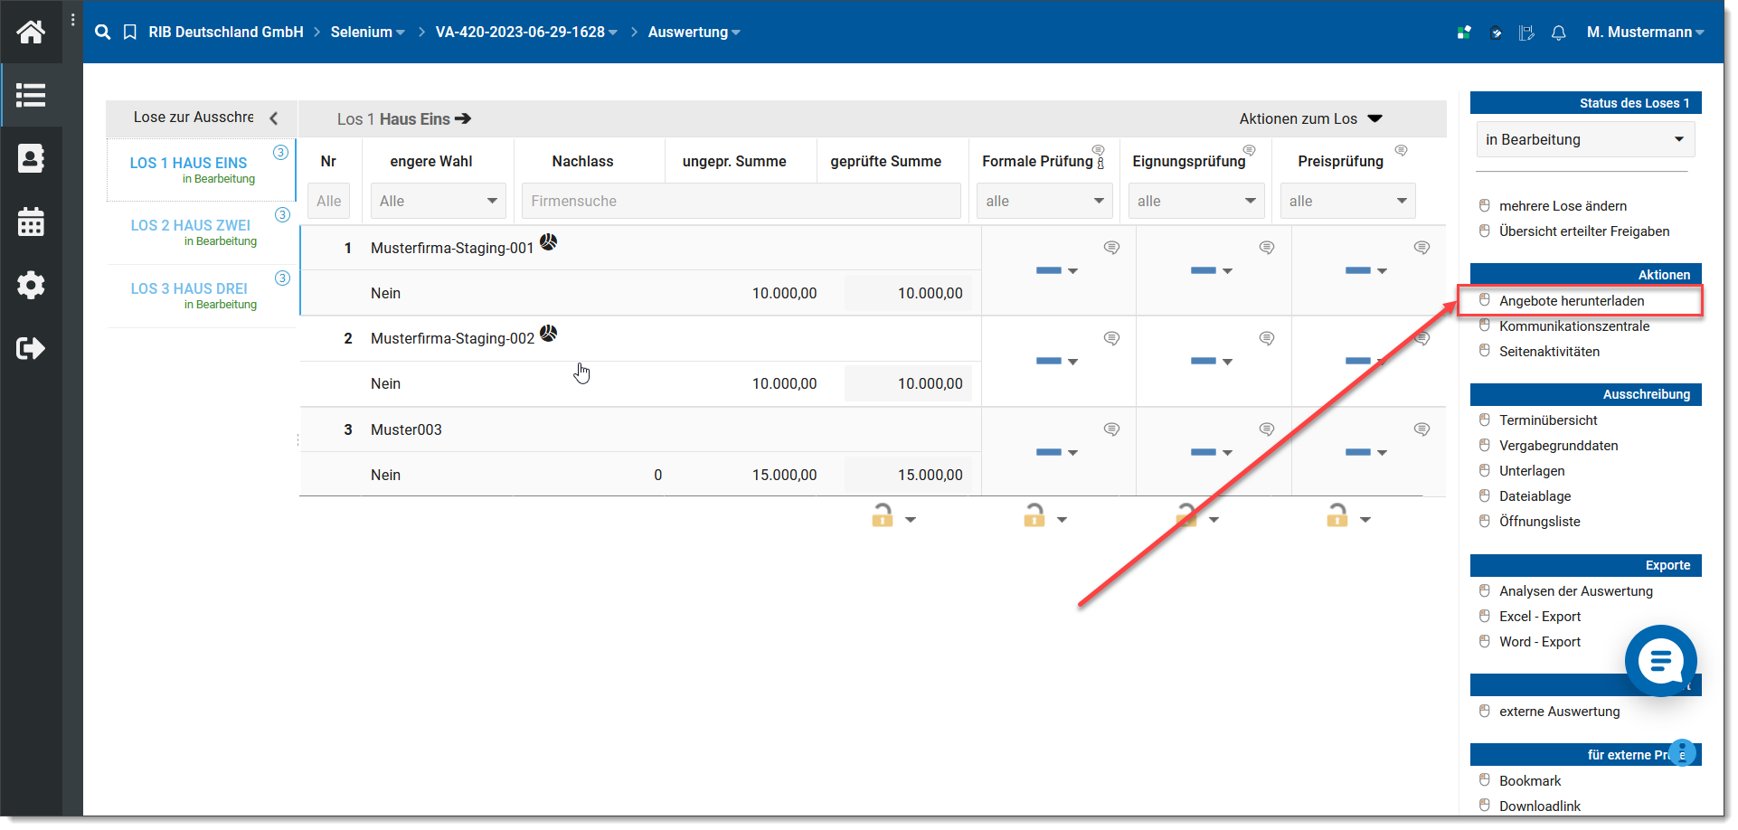Open the engere Wahl 'Alle' filter

439,201
